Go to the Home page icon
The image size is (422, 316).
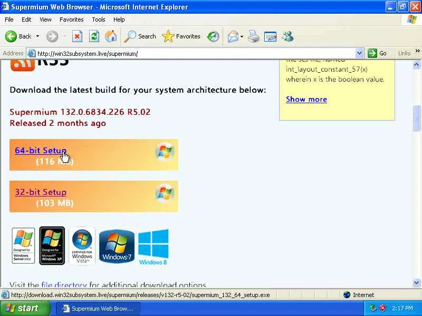pyautogui.click(x=111, y=36)
